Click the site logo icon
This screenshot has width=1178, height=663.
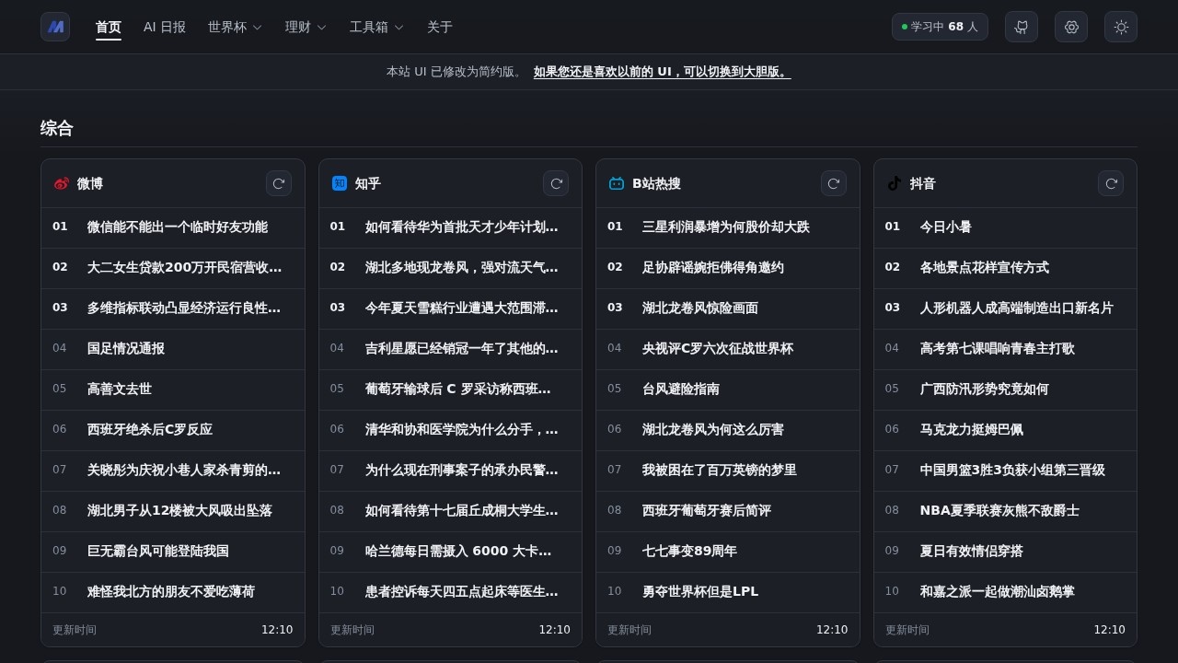pyautogui.click(x=55, y=27)
